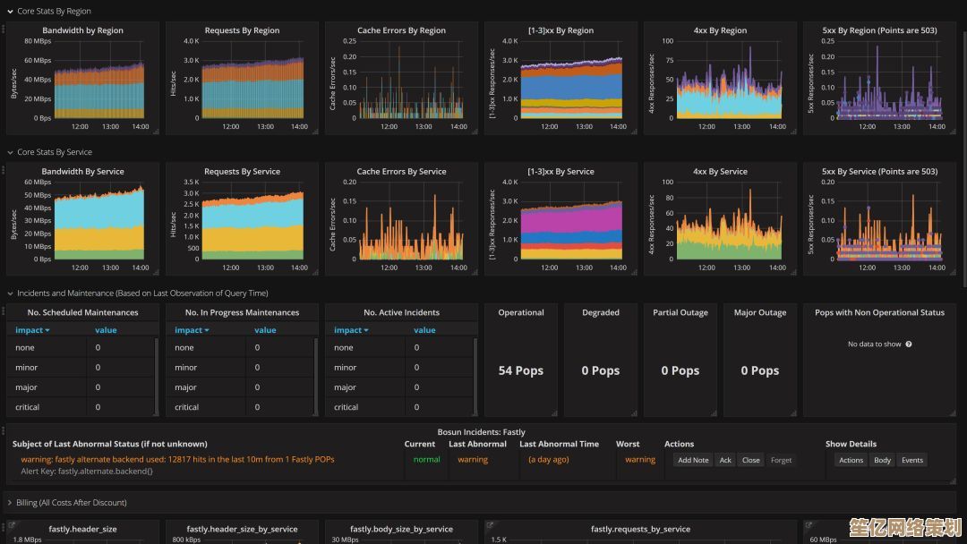Click the Bandwidth by Region panel resize handle
967x544 pixels.
click(x=155, y=132)
